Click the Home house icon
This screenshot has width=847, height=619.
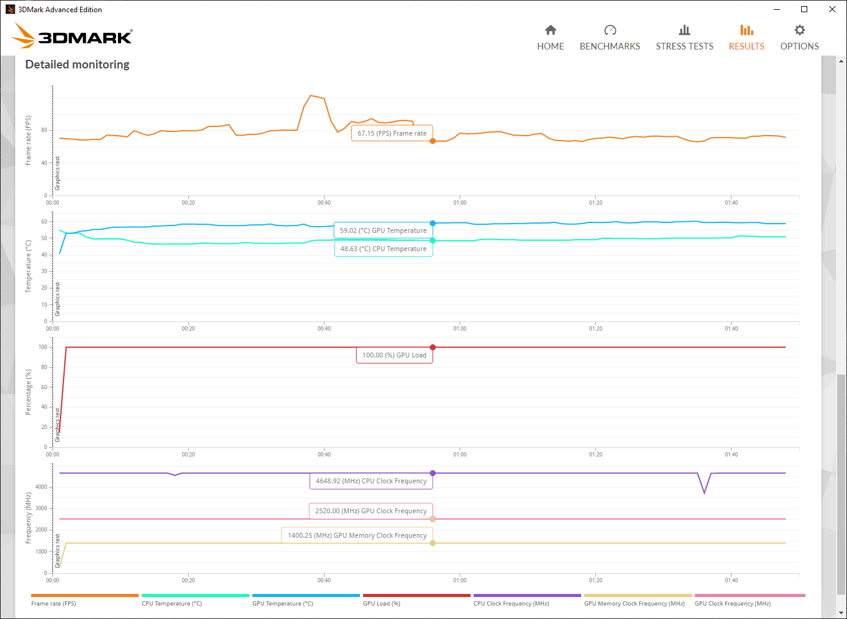point(551,30)
